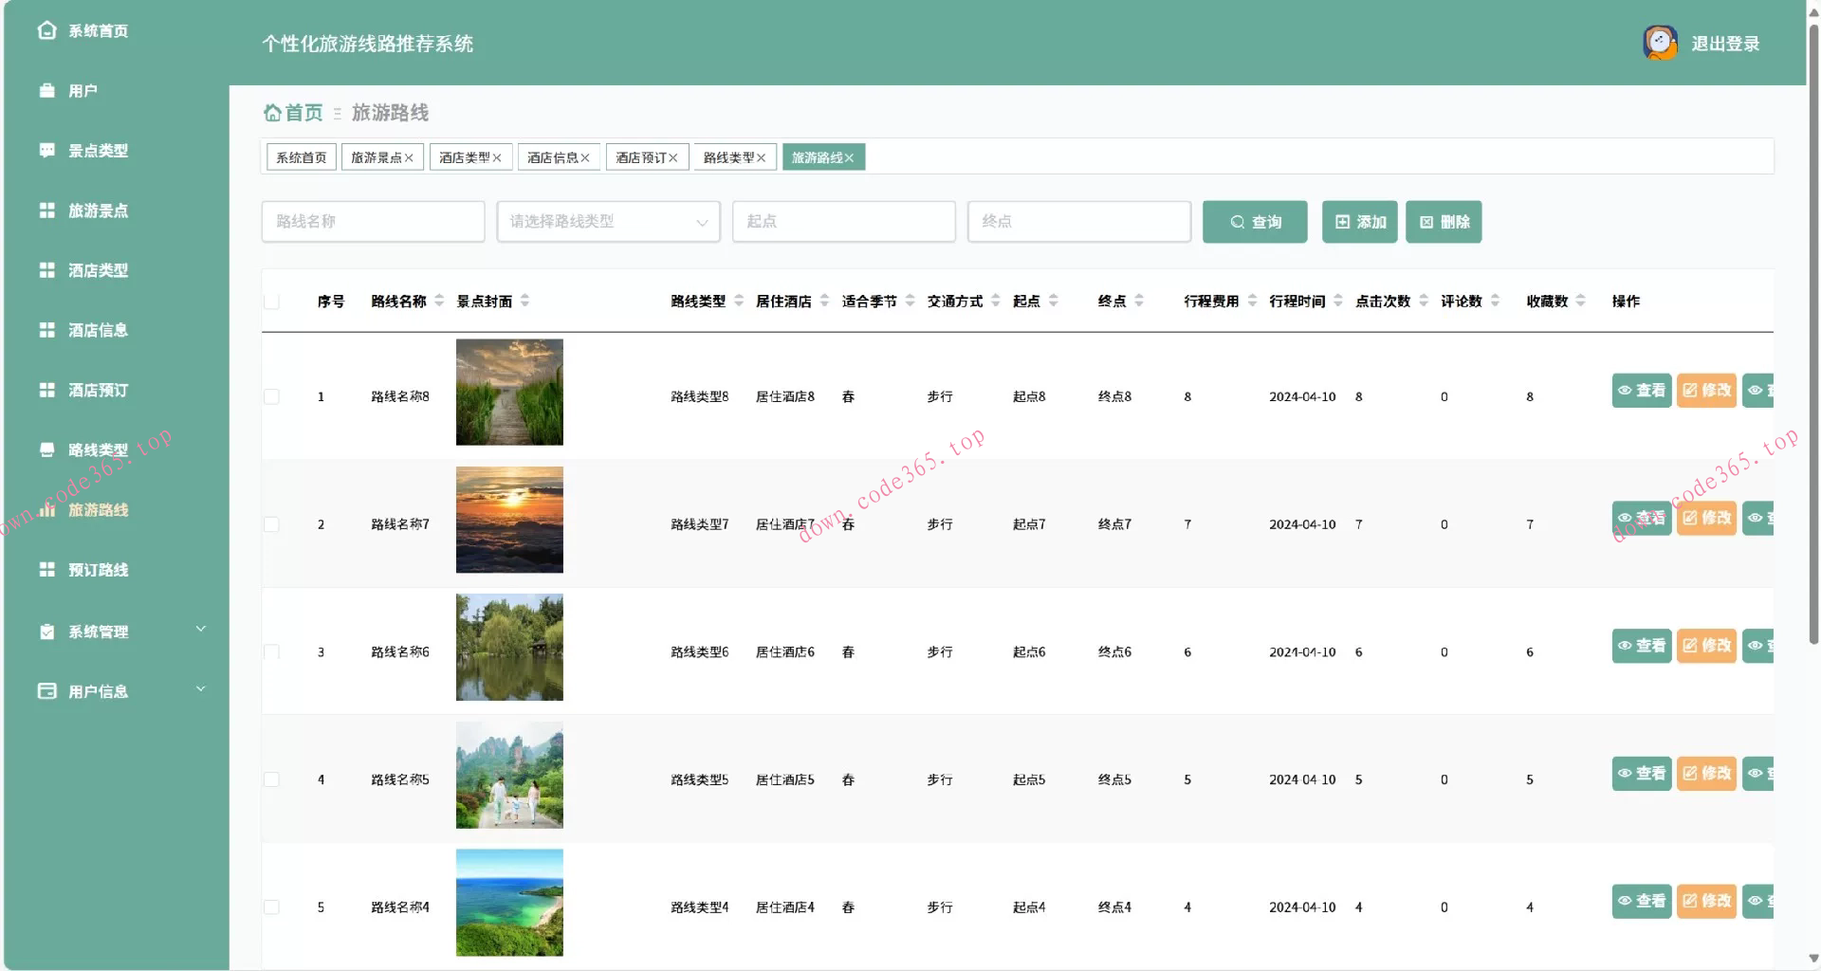The width and height of the screenshot is (1821, 971).
Task: Select the 用户 user icon in the sidebar
Action: (x=47, y=90)
